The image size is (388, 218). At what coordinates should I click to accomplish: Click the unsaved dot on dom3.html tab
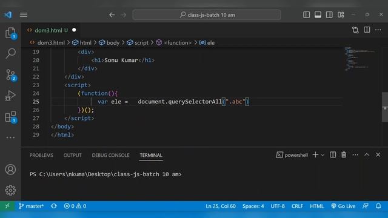click(x=74, y=30)
